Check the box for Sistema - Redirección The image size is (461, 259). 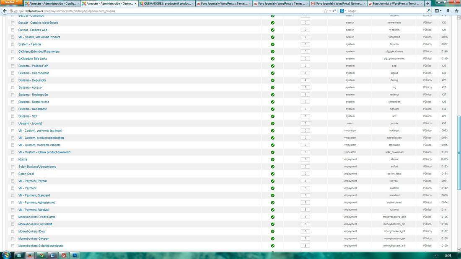coord(12,95)
